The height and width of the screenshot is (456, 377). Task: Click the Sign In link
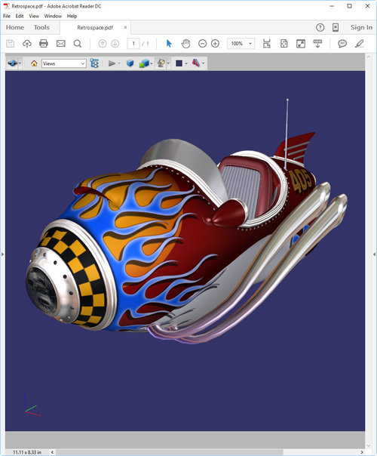point(361,27)
